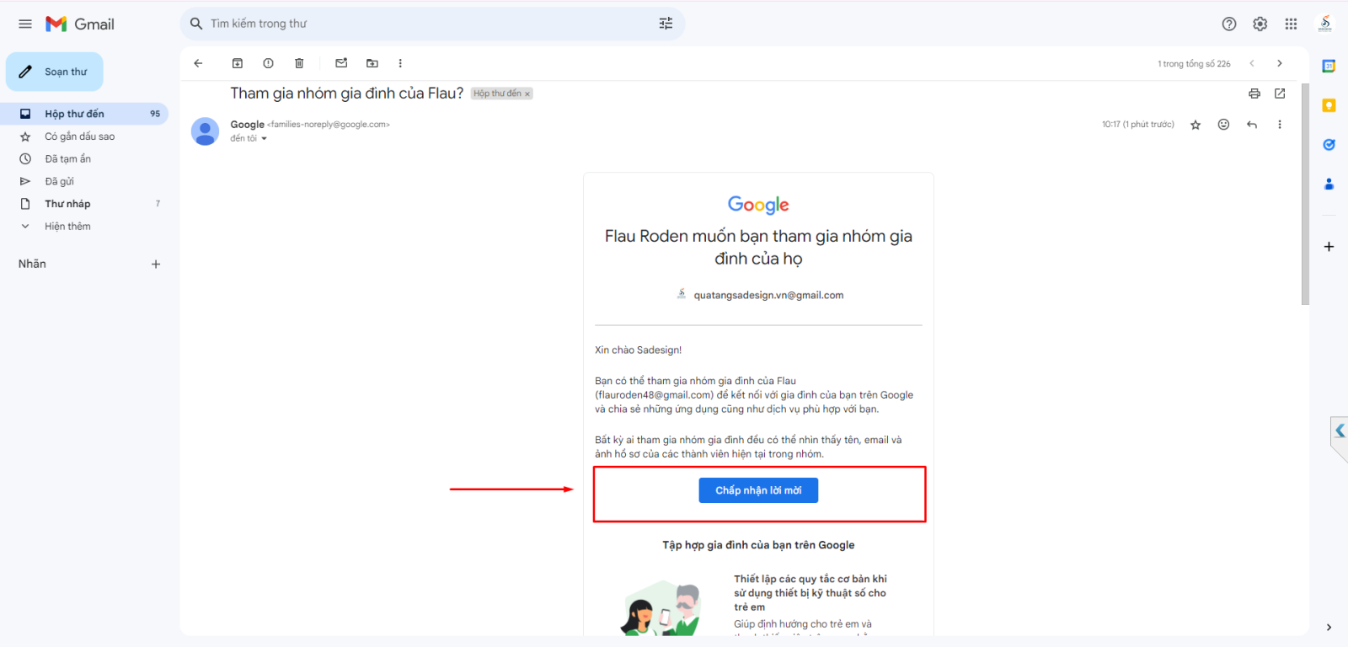
Task: Click the families-noreply@google.com address
Action: point(329,125)
